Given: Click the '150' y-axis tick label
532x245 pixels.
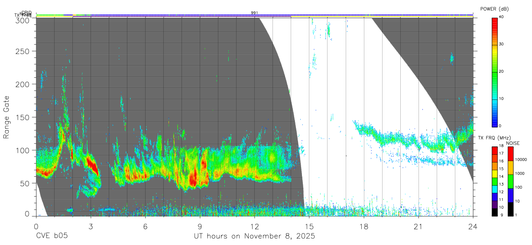Looking at the screenshot, I should 23,117.
